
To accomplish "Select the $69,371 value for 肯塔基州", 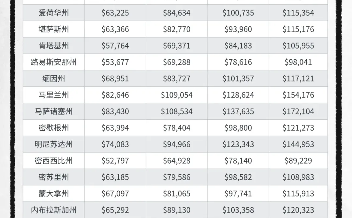I will (177, 46).
